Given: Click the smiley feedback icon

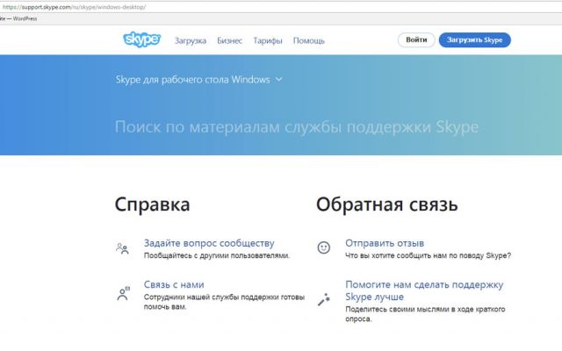Looking at the screenshot, I should [x=324, y=247].
